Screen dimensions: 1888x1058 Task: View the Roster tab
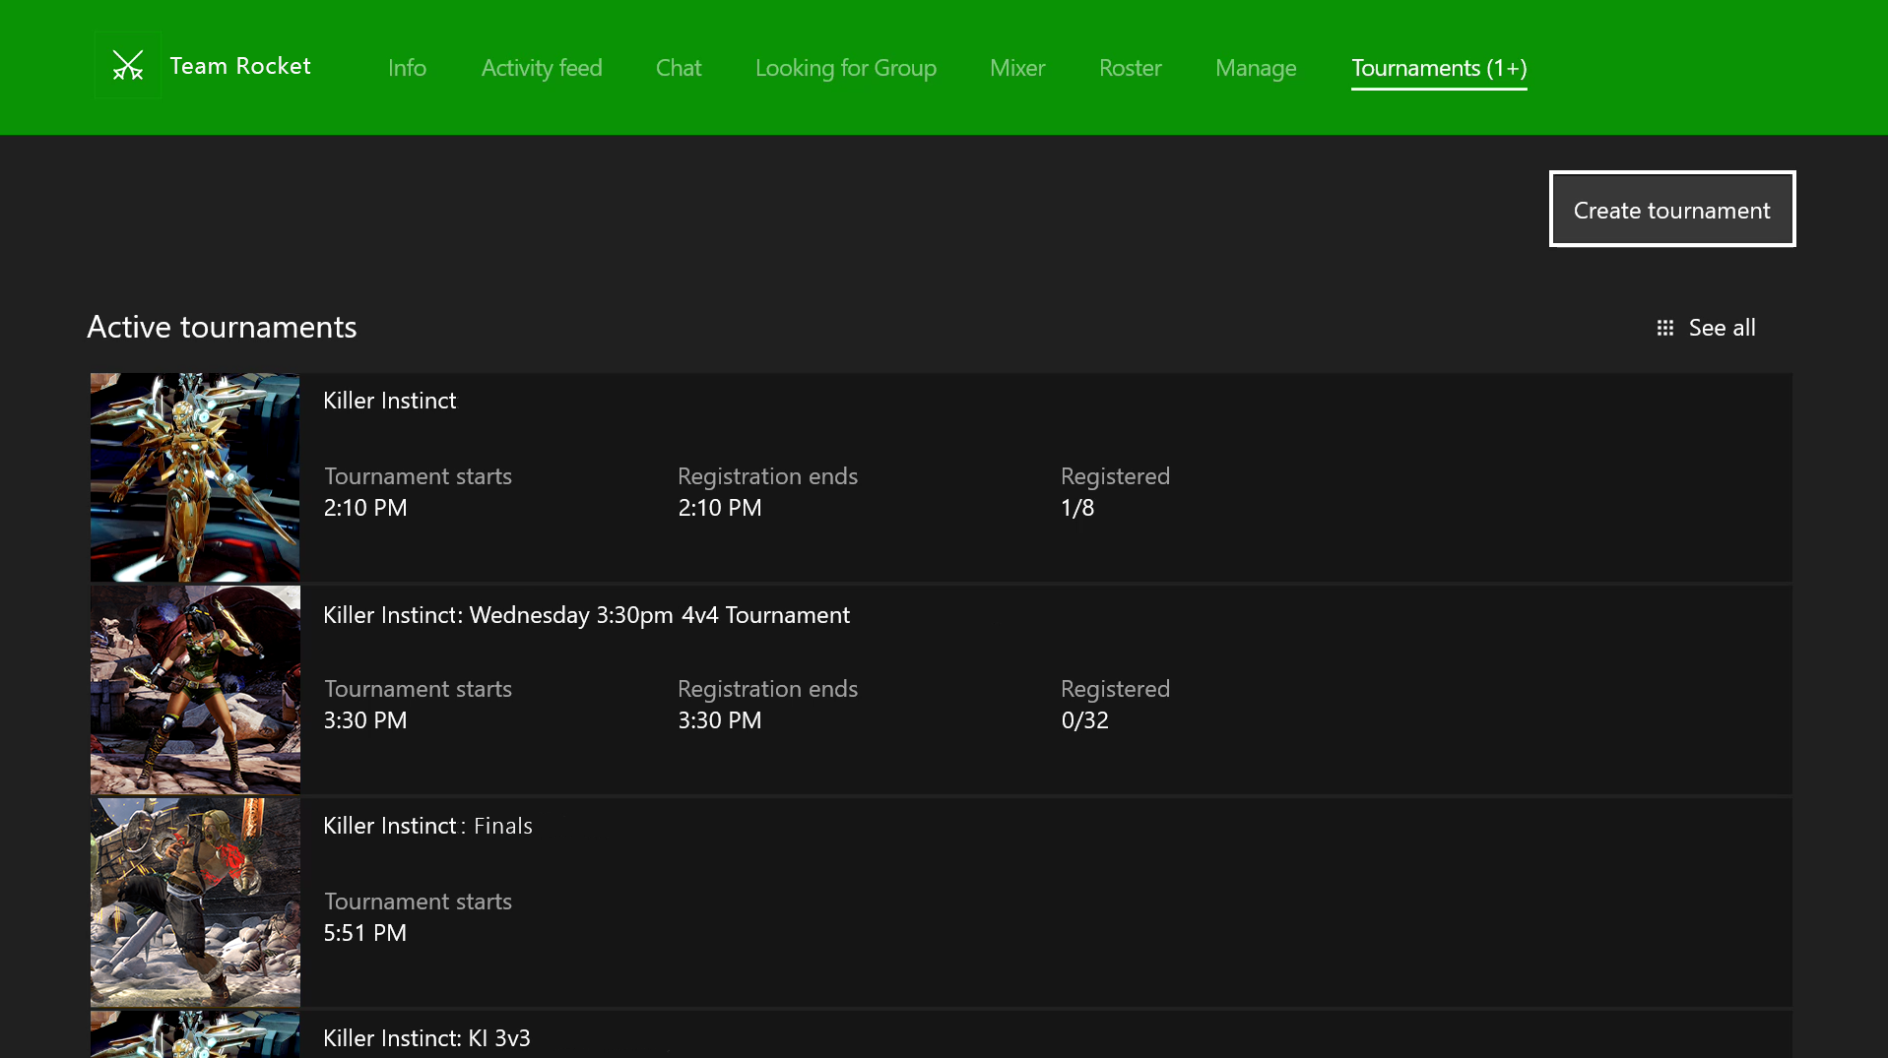(x=1130, y=68)
